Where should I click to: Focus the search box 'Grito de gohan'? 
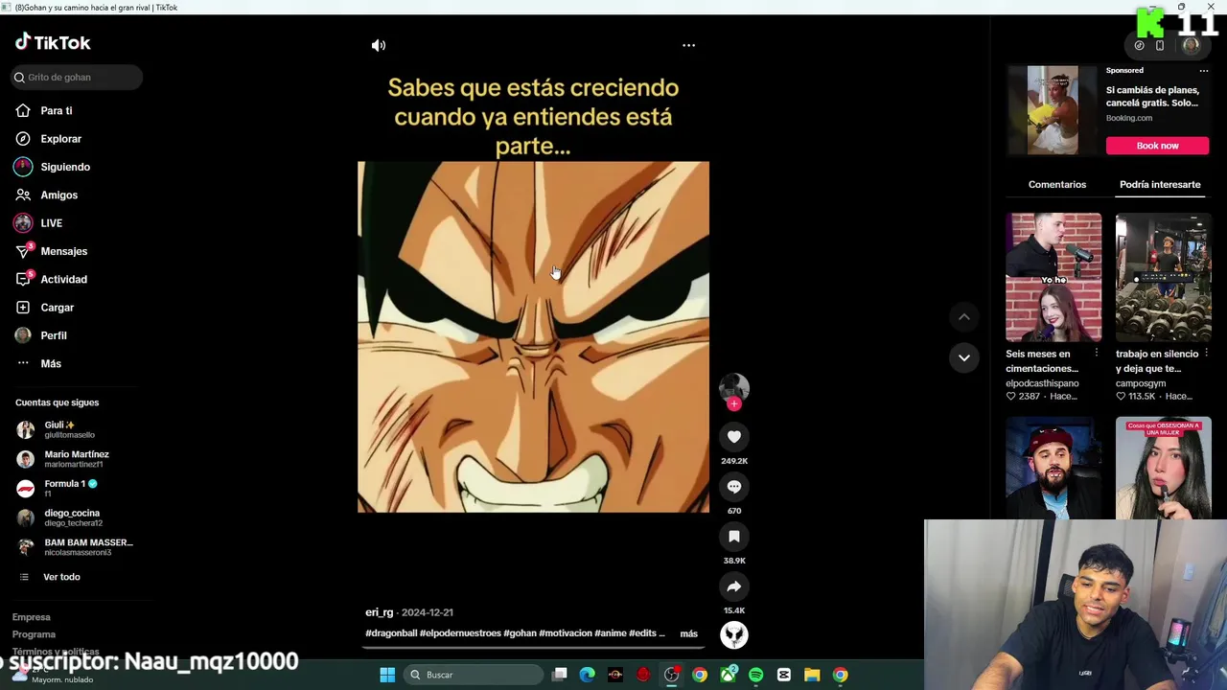(x=77, y=77)
